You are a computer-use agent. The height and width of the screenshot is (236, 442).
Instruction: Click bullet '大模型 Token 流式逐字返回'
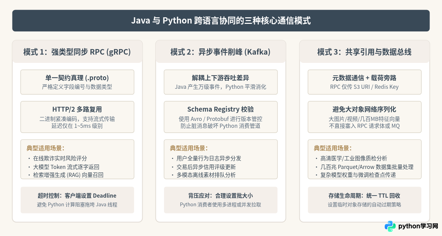click(67, 167)
